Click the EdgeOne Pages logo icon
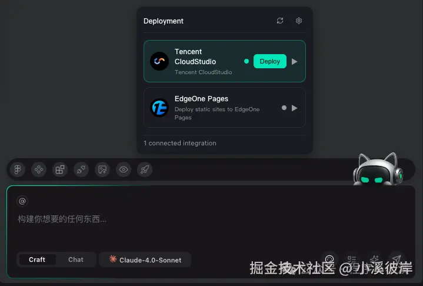The image size is (423, 286). click(x=159, y=108)
